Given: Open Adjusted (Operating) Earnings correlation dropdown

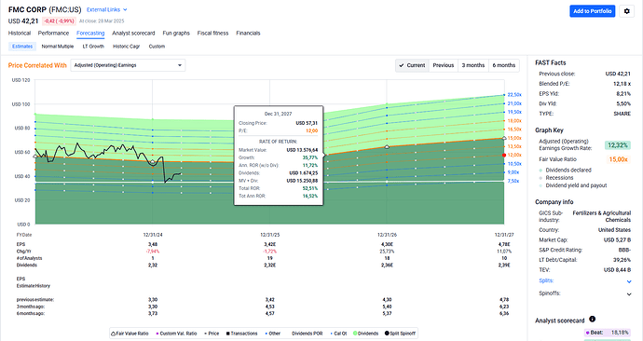Looking at the screenshot, I should click(x=128, y=65).
